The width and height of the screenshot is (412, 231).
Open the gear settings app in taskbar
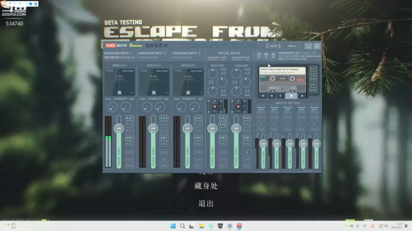[x=230, y=226]
